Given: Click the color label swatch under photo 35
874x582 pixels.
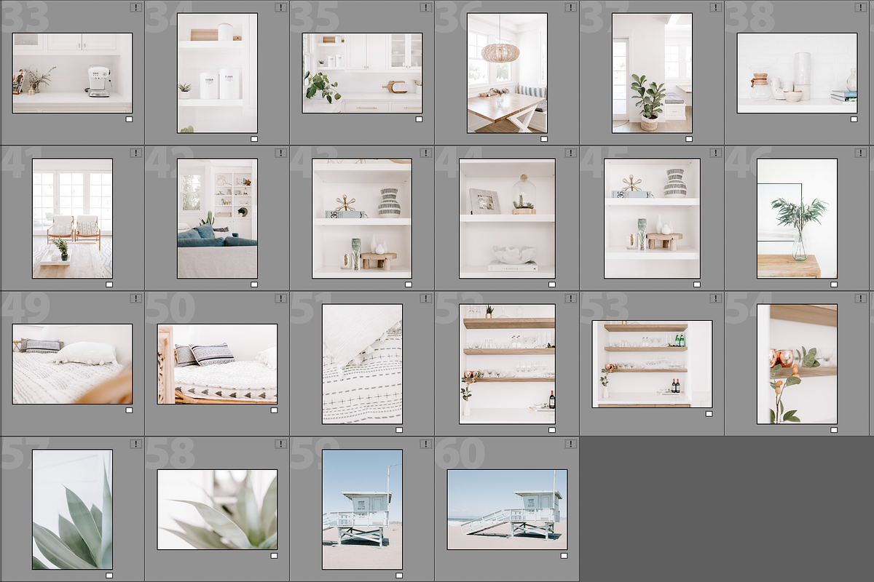Looking at the screenshot, I should pos(419,119).
